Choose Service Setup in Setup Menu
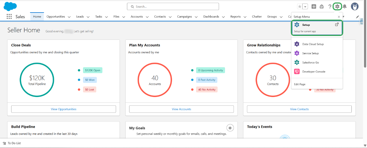Screen dimensions: 367x148 [310, 53]
